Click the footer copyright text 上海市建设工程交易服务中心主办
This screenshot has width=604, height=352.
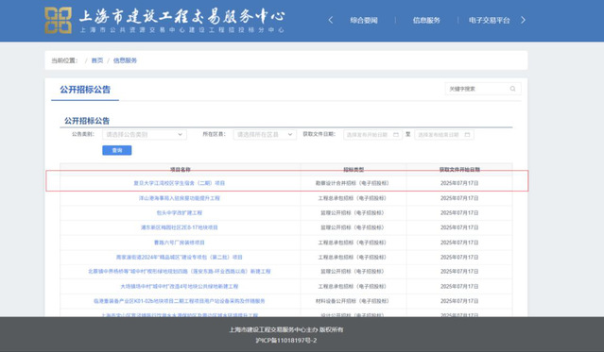click(274, 329)
